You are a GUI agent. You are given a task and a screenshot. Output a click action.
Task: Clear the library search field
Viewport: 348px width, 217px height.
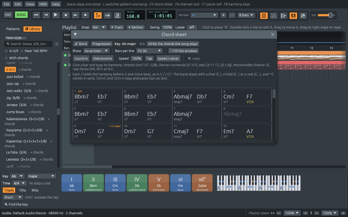coord(57,44)
